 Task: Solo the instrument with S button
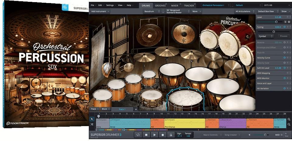[x=285, y=22]
